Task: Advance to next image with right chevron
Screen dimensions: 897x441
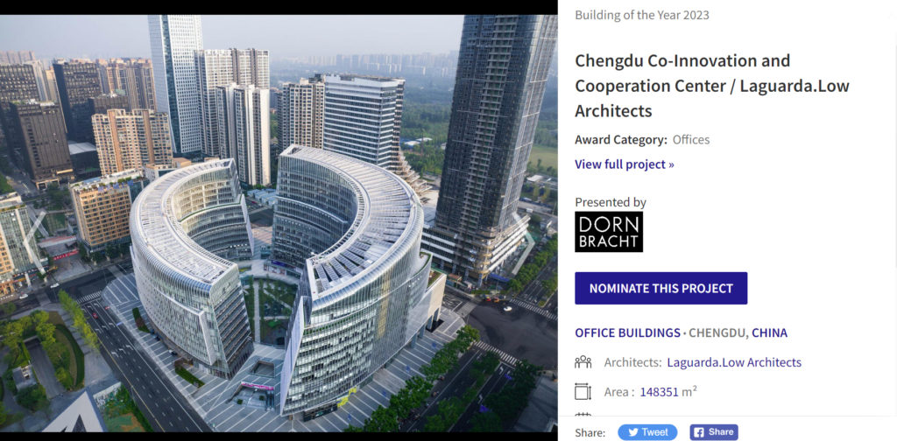Action: coord(524,242)
